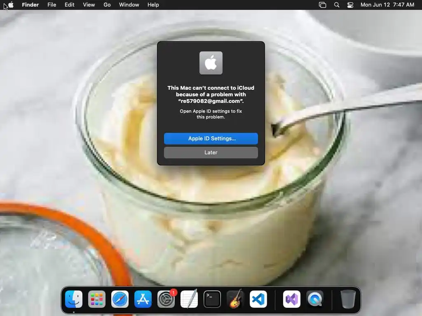Image resolution: width=422 pixels, height=316 pixels.
Task: Open TextEdit from the Dock
Action: coord(189,299)
